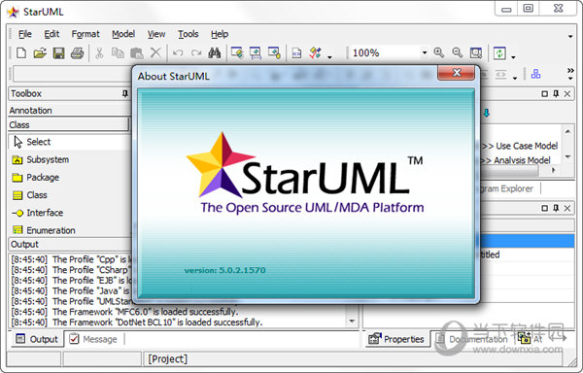Viewport: 583px width, 373px height.
Task: Click the version 5.0.2.1570 text
Action: click(x=225, y=270)
